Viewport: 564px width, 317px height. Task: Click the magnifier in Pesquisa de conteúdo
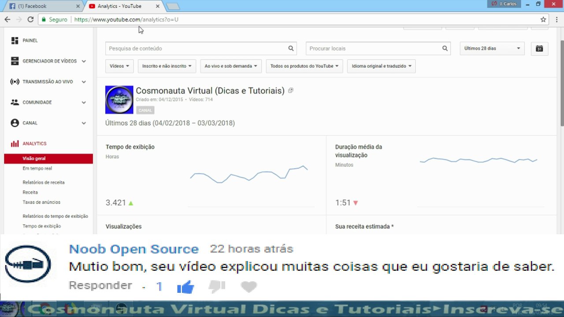click(291, 48)
